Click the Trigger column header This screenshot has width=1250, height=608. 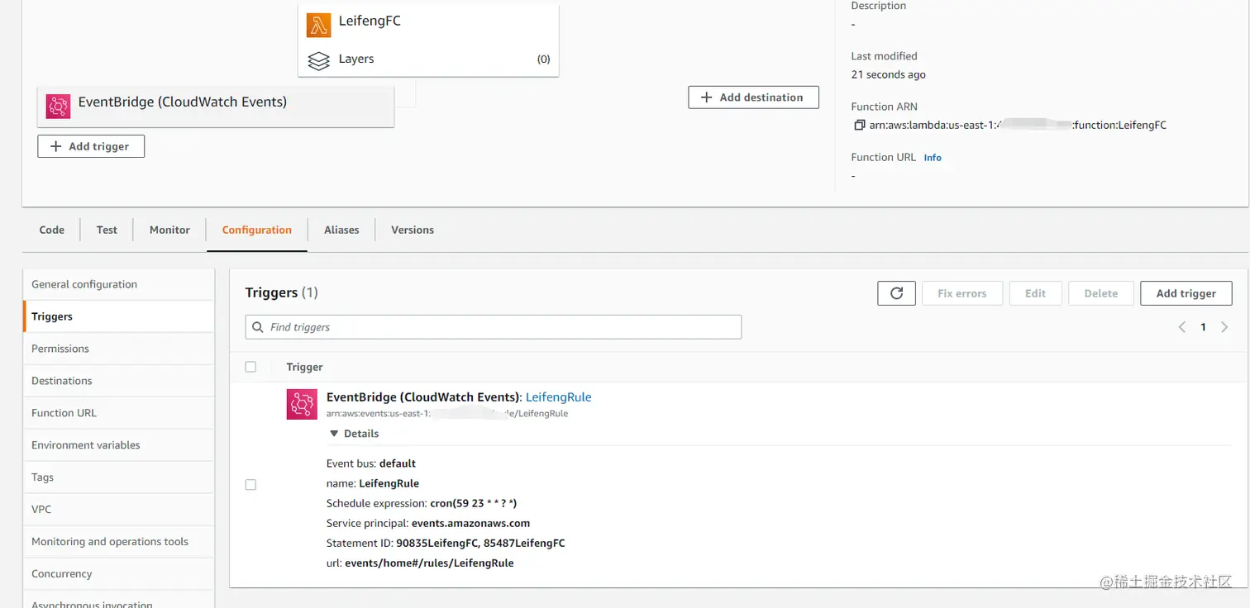pyautogui.click(x=304, y=367)
